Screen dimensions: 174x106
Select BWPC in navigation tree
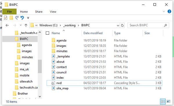24,39
